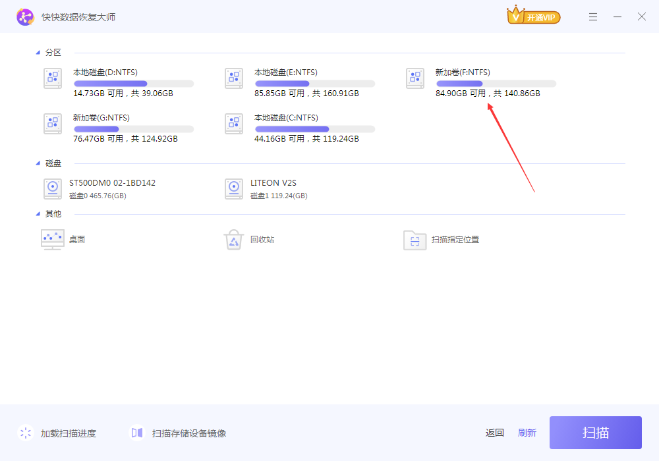
Task: Pick the LITEON V2S disk icon
Action: point(234,189)
